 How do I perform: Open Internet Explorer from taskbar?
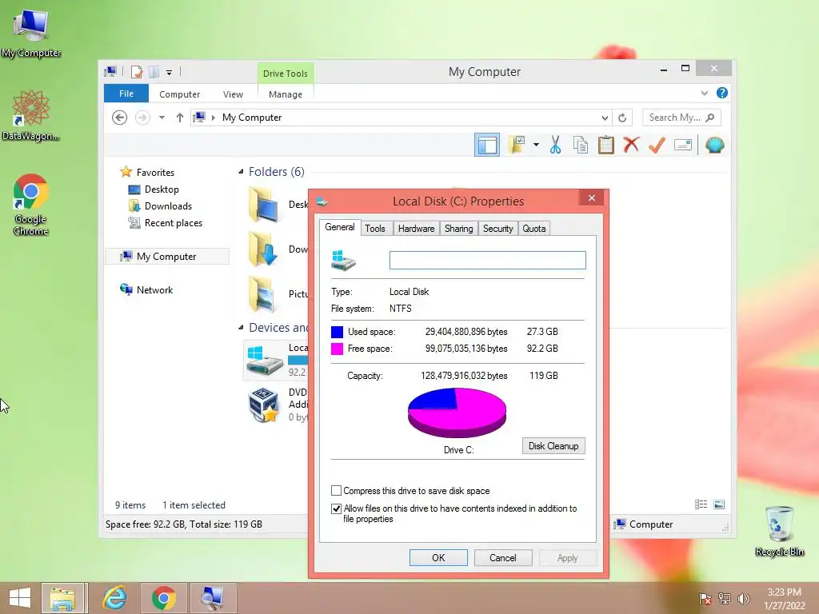(114, 598)
